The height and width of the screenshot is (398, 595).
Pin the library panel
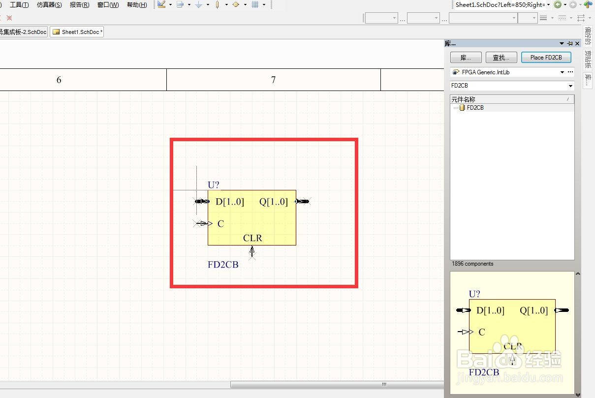point(570,44)
